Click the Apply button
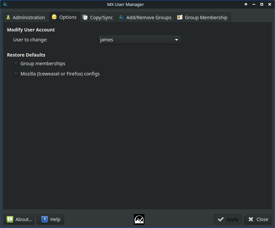This screenshot has height=228, width=275. pyautogui.click(x=228, y=219)
